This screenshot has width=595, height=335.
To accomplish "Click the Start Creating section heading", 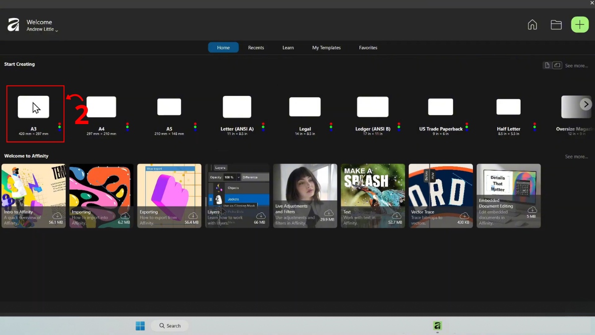I will click(19, 64).
